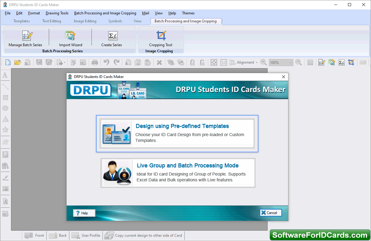Click the delete X icon in toolbar
Image resolution: width=371 pixels, height=241 pixels.
coord(159,62)
